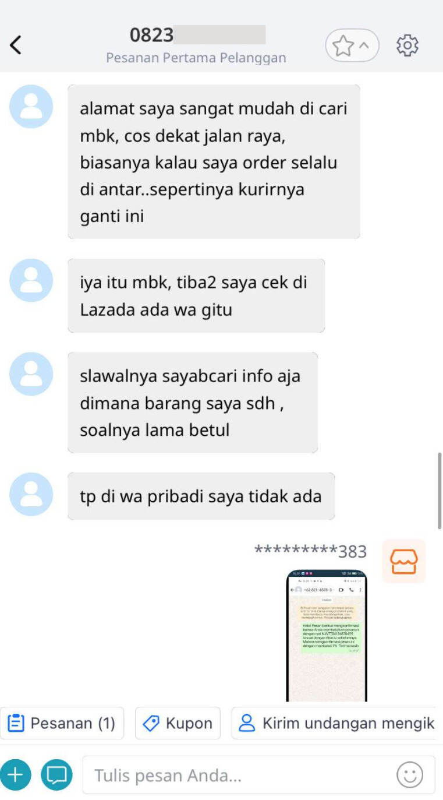Click Pesanan Pertama Pelanggan label

click(x=196, y=58)
